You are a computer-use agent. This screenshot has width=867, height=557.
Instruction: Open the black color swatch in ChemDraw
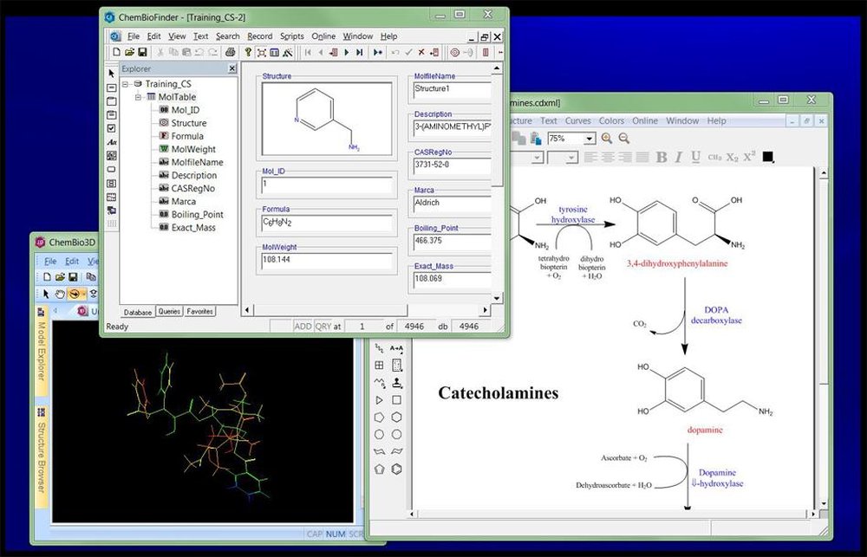(767, 158)
